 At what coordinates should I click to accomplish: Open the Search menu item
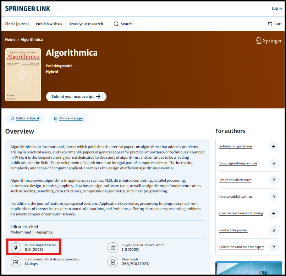click(x=123, y=24)
